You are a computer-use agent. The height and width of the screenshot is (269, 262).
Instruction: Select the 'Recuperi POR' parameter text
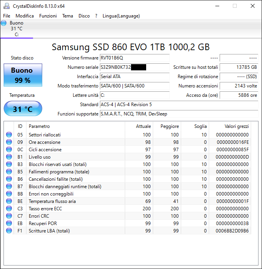click(x=43, y=223)
